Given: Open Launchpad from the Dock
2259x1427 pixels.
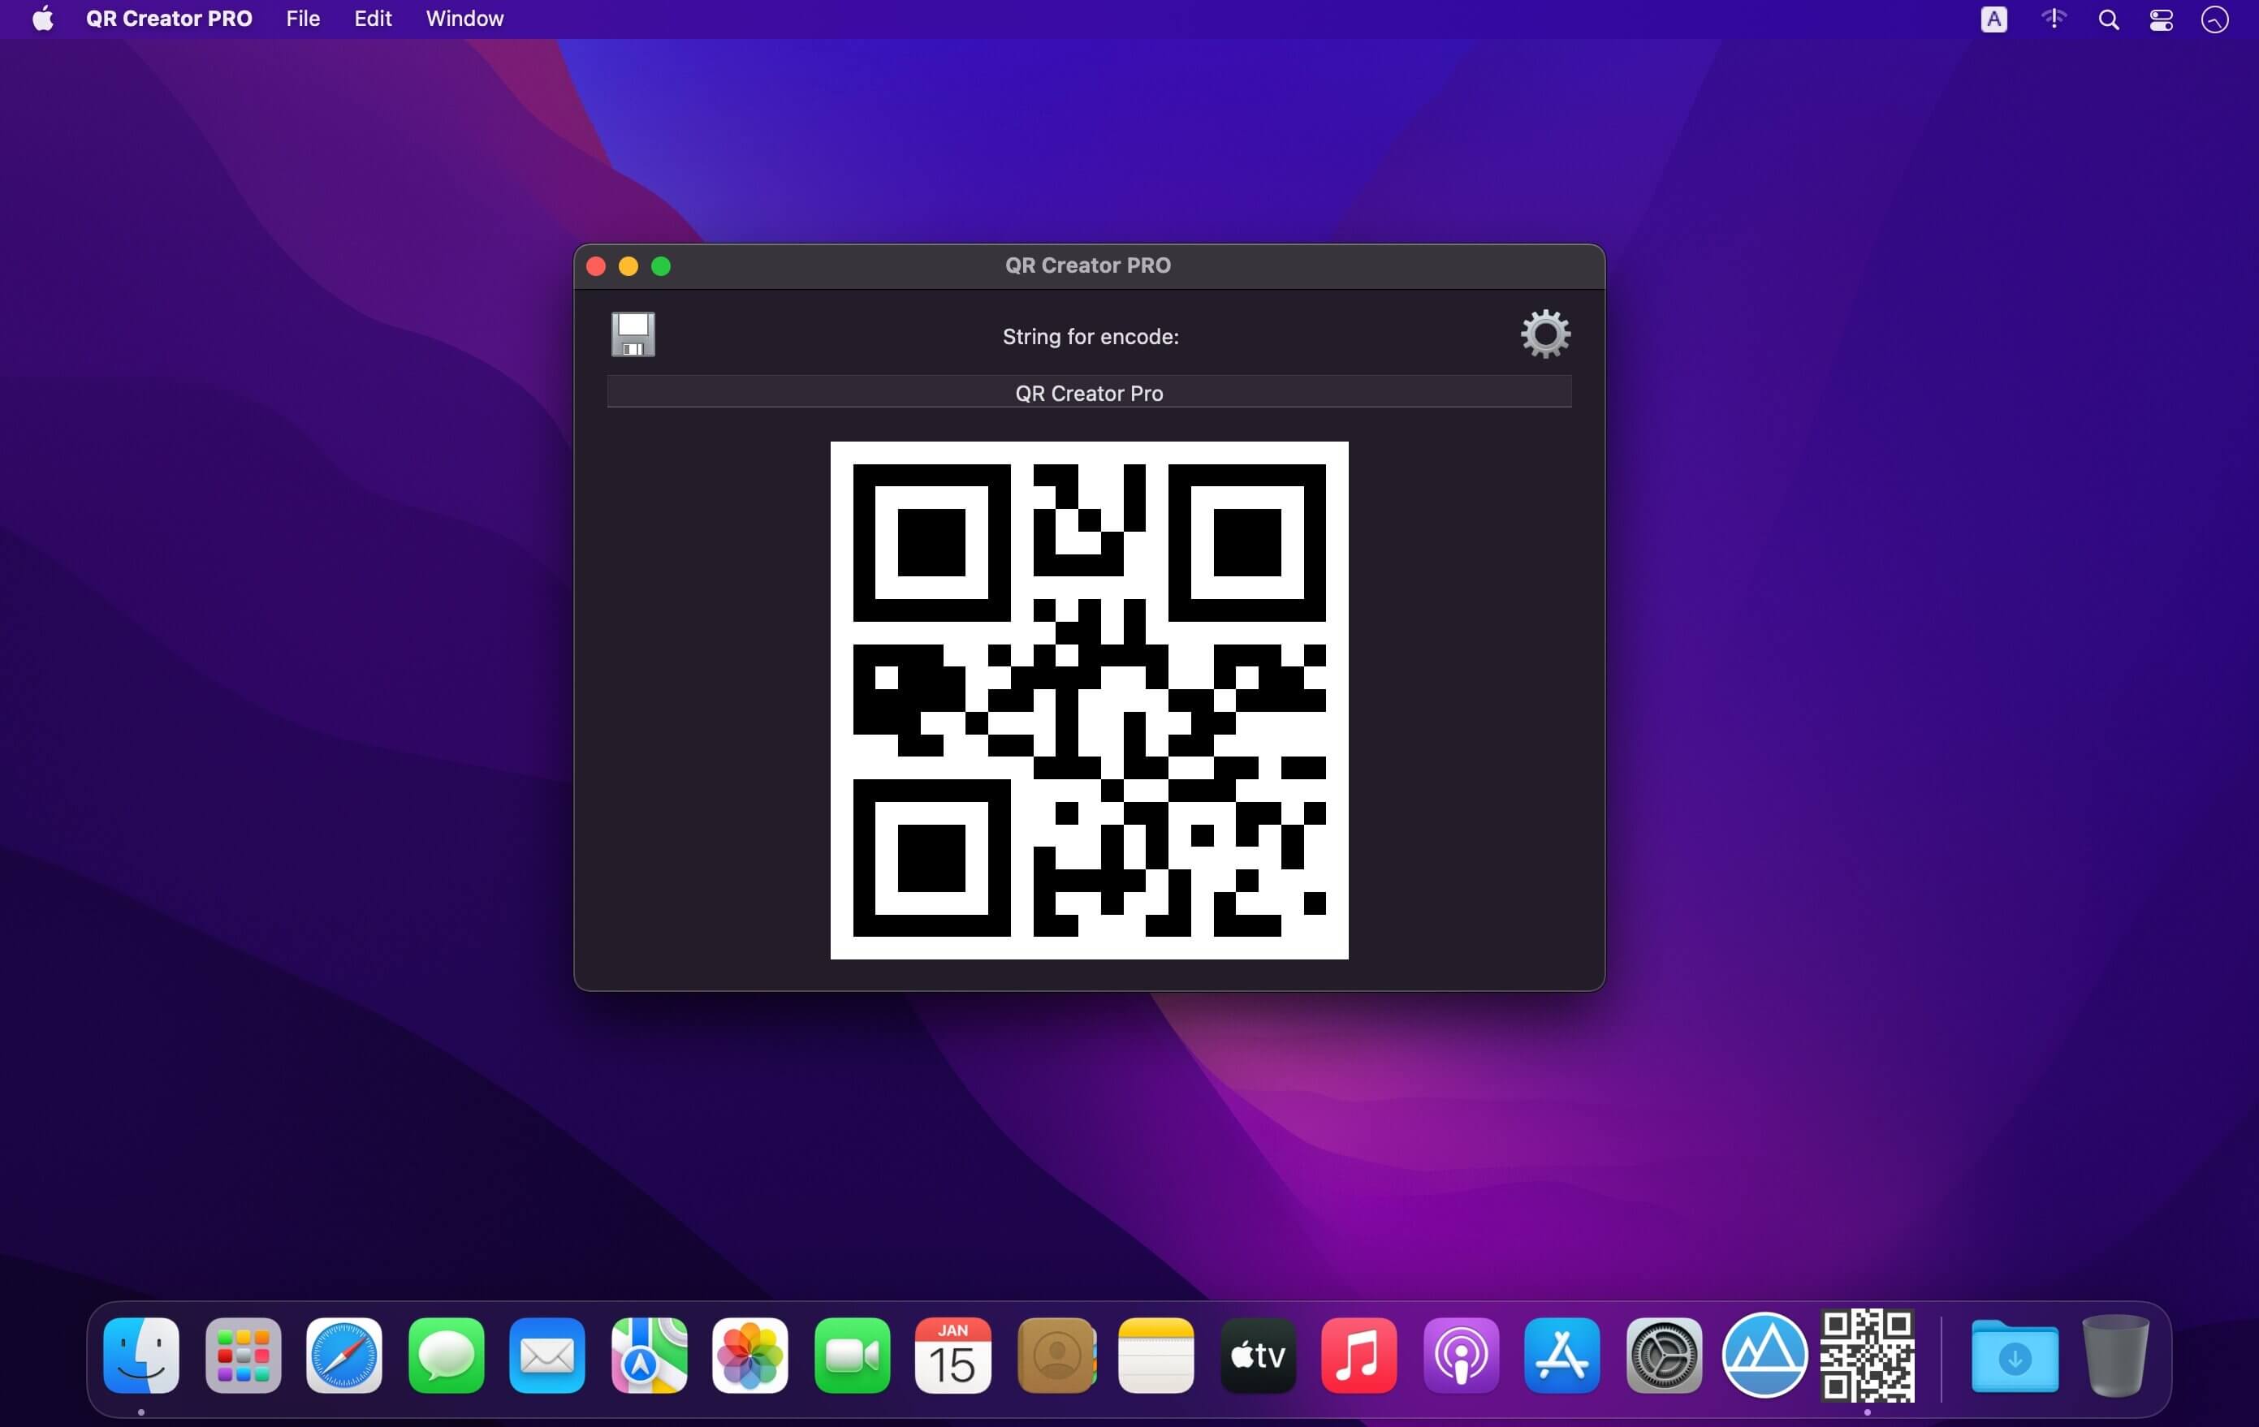Looking at the screenshot, I should pos(243,1355).
